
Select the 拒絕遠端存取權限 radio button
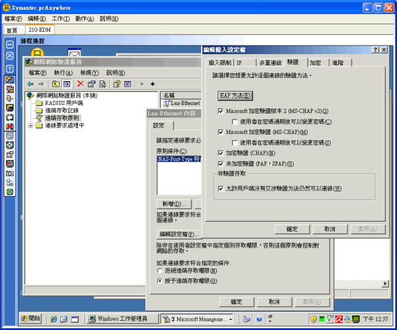(159, 271)
